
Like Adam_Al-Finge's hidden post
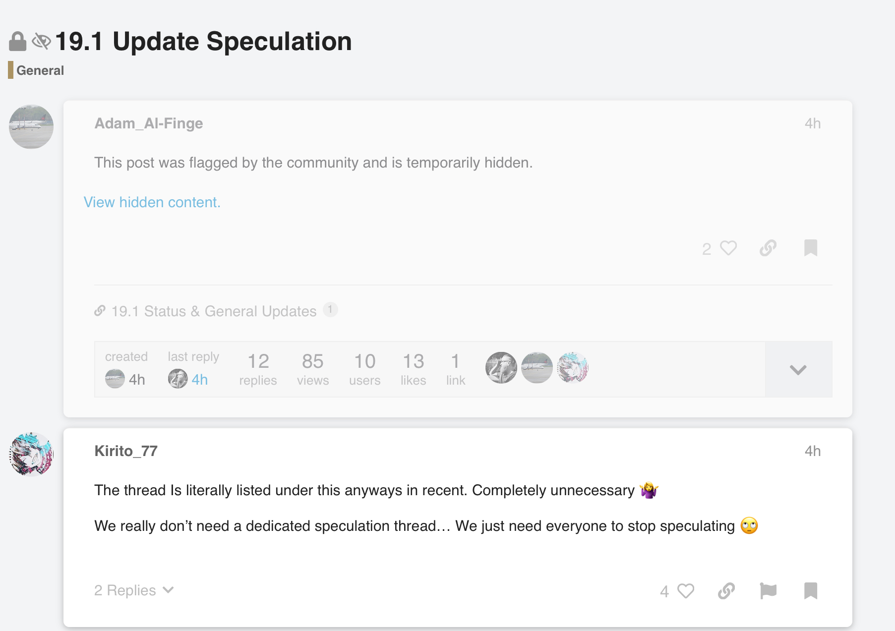click(728, 248)
